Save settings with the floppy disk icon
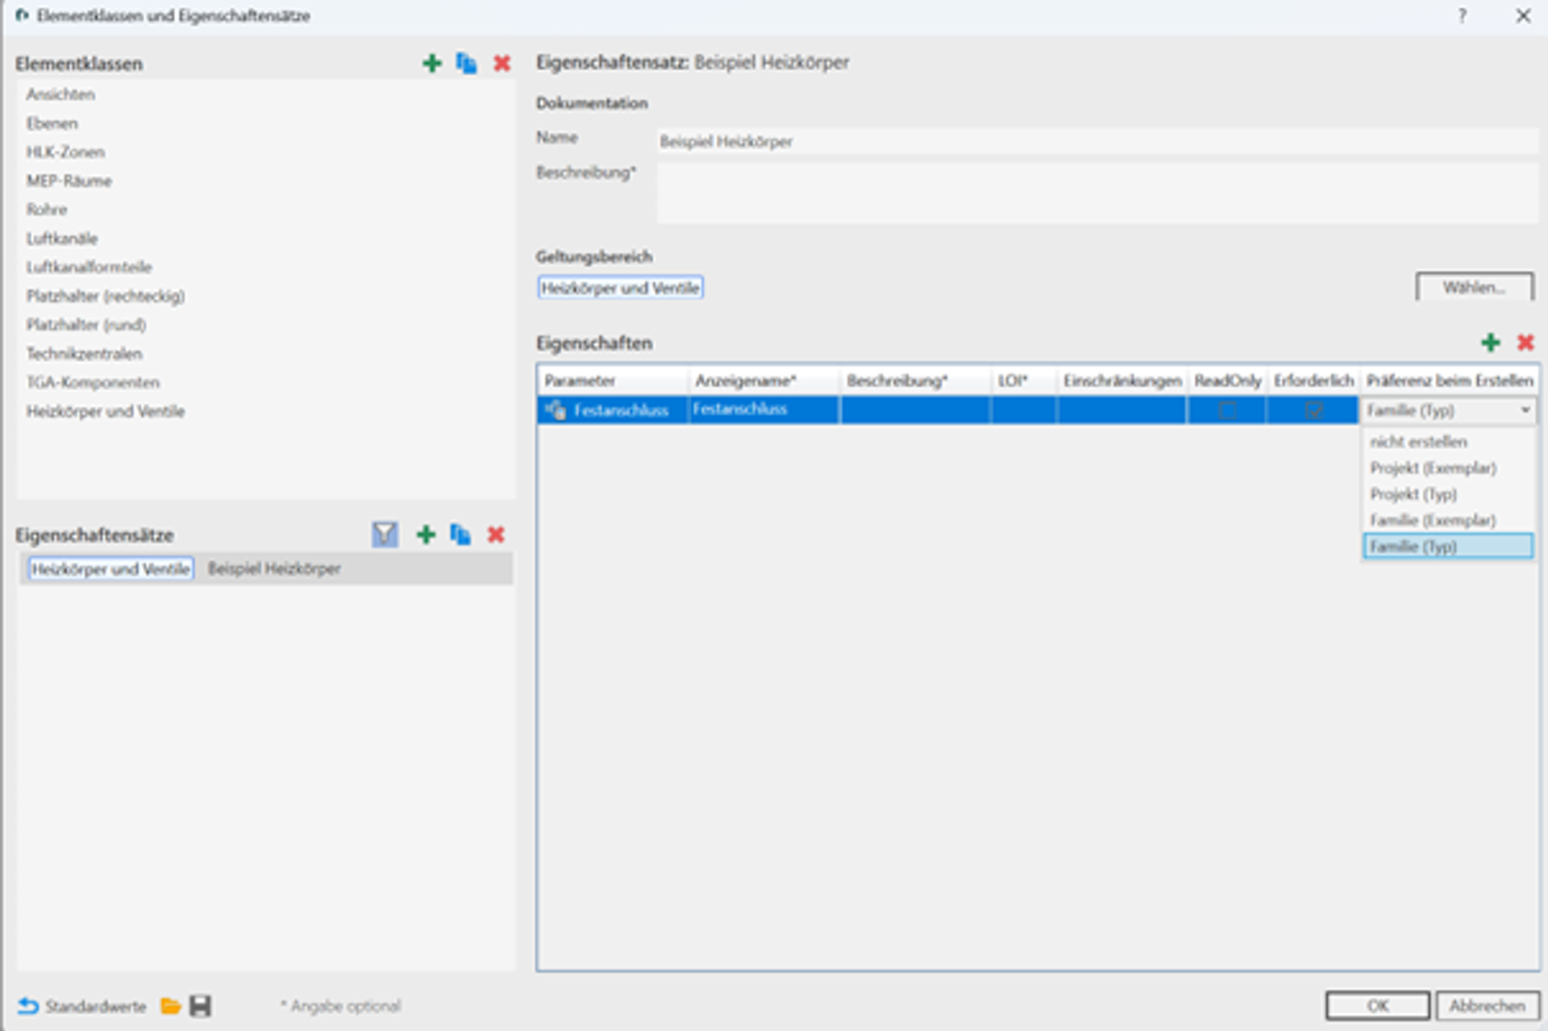1548x1031 pixels. tap(200, 1005)
